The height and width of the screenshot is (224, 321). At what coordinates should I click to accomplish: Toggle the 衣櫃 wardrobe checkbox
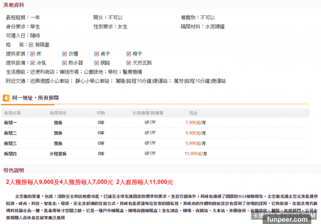(x=65, y=54)
